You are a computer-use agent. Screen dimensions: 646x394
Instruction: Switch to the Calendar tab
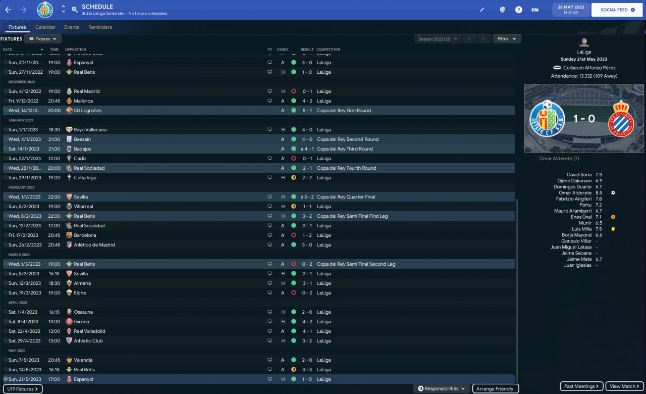click(45, 27)
